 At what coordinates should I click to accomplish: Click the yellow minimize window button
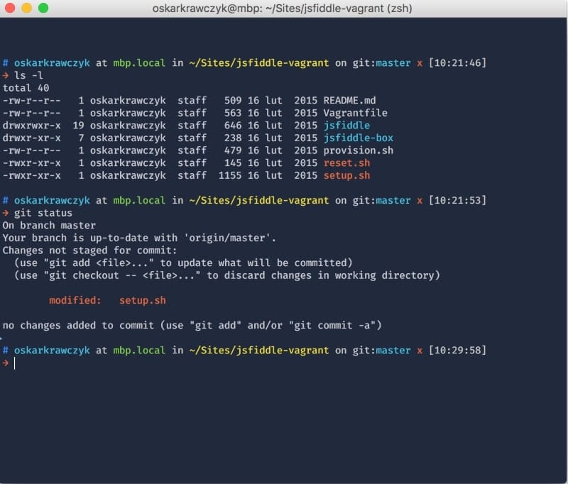[26, 9]
